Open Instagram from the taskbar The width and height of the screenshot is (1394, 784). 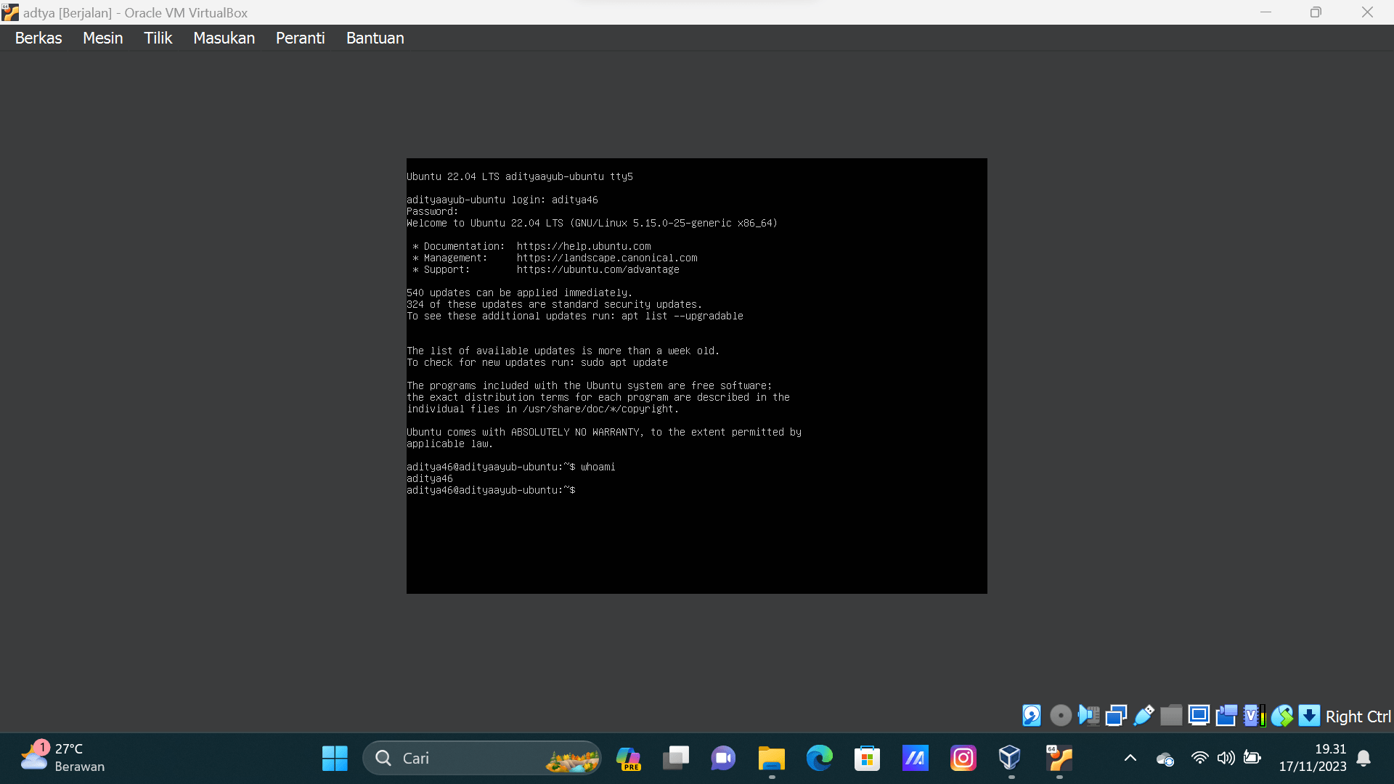(x=963, y=759)
